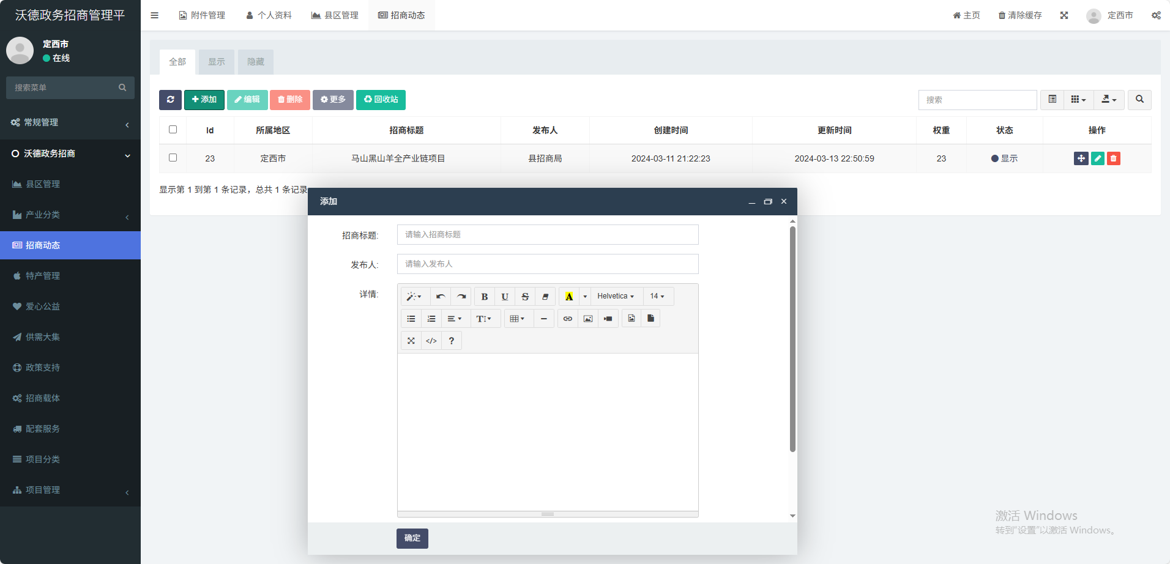Screen dimensions: 1170x564
Task: Toggle the 显示 status for row 23
Action: pos(1004,158)
